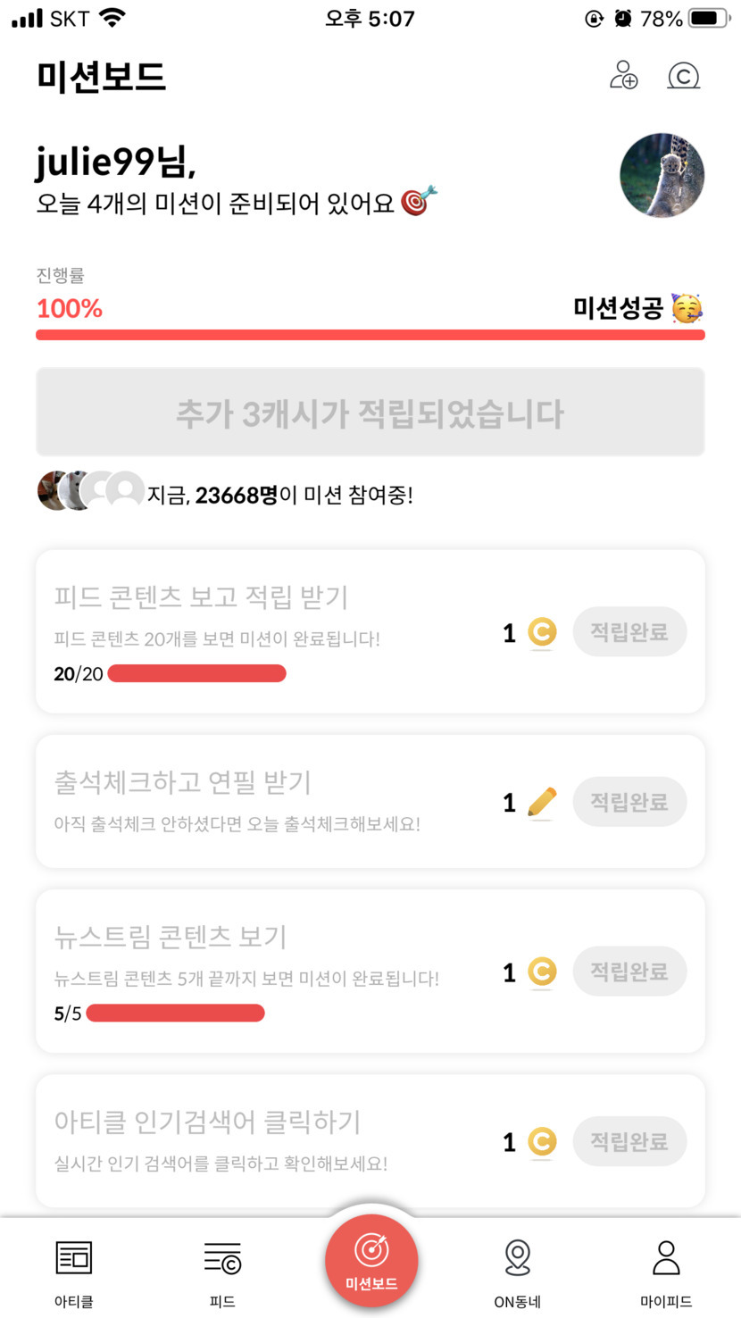The image size is (741, 1318).
Task: Tap the add friend icon in header
Action: (623, 76)
